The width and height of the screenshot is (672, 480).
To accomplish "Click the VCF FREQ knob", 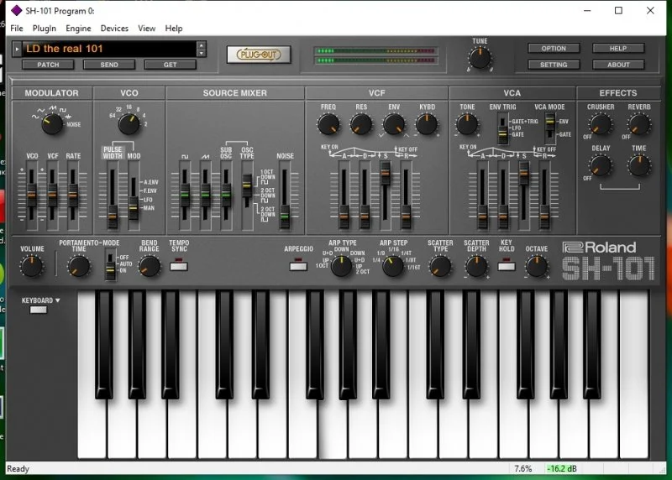I will [328, 124].
